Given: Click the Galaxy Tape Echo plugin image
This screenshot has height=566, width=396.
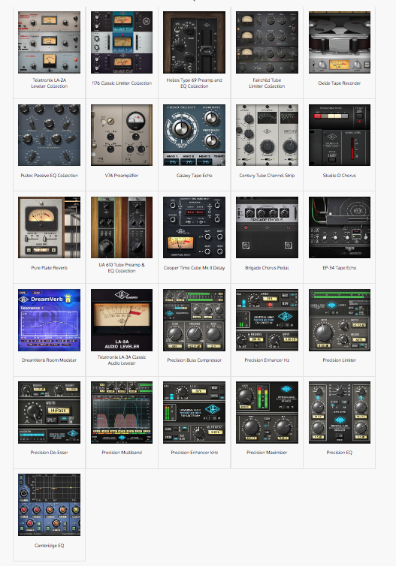Looking at the screenshot, I should coord(194,135).
